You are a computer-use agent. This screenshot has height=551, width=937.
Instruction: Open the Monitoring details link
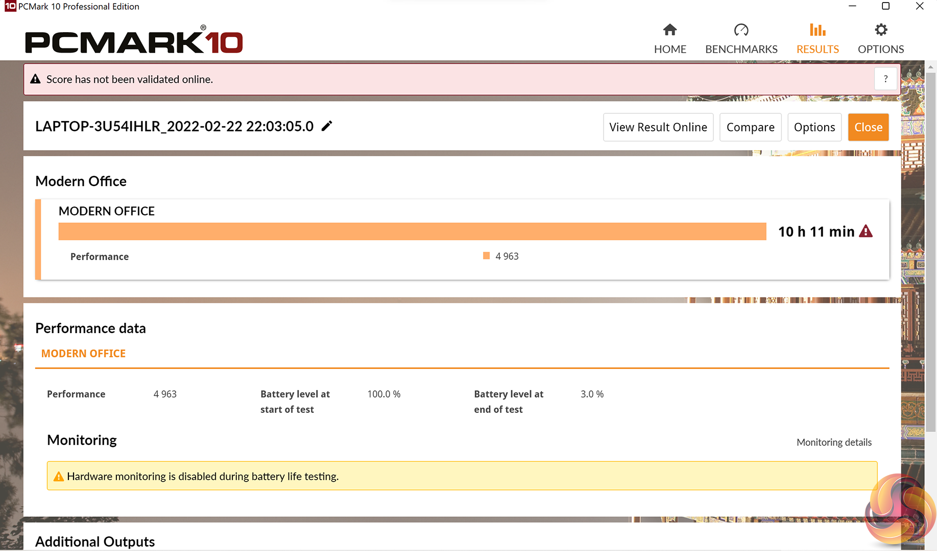[834, 442]
